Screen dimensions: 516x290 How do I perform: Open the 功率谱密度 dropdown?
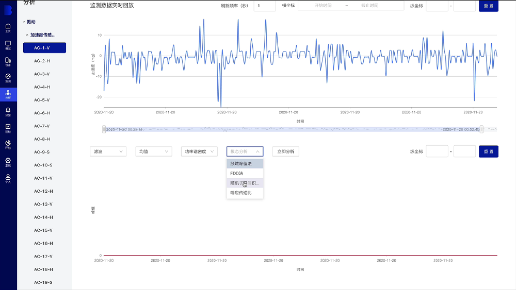(199, 151)
